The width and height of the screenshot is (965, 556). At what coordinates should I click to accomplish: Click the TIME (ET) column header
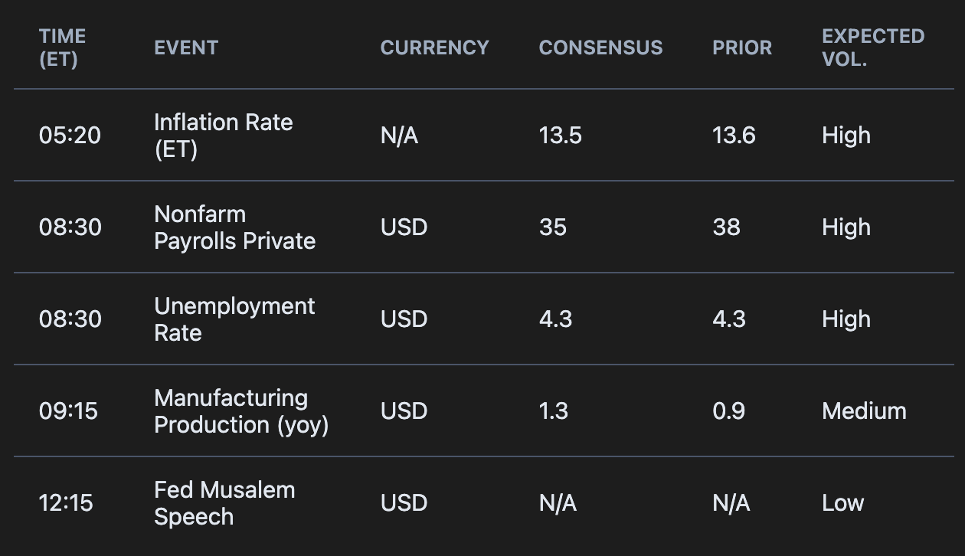[x=62, y=47]
